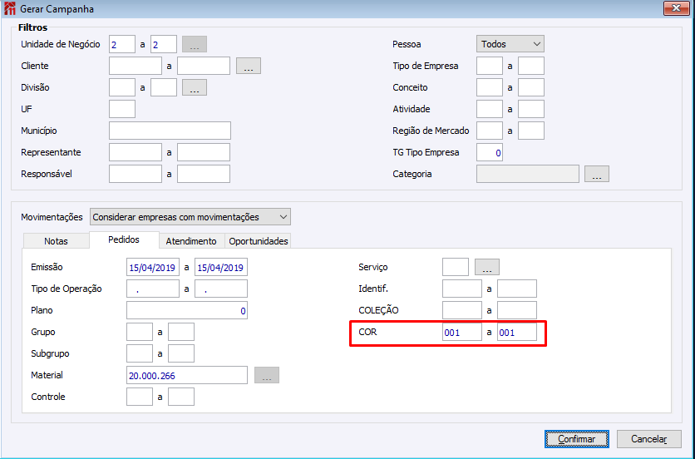Click the TG Tipo Empresa field
Screen dimensions: 695x459
pos(490,152)
